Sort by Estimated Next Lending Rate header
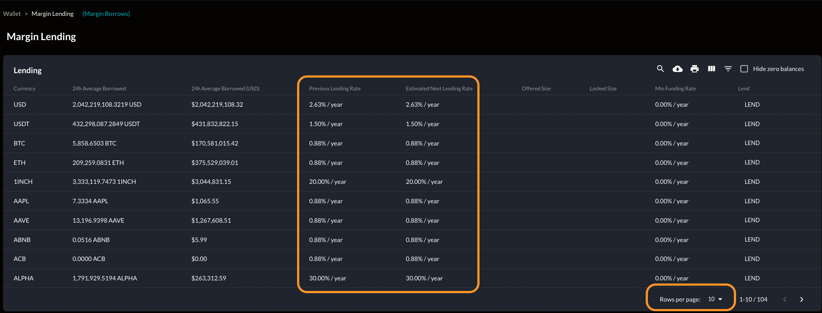 [439, 89]
